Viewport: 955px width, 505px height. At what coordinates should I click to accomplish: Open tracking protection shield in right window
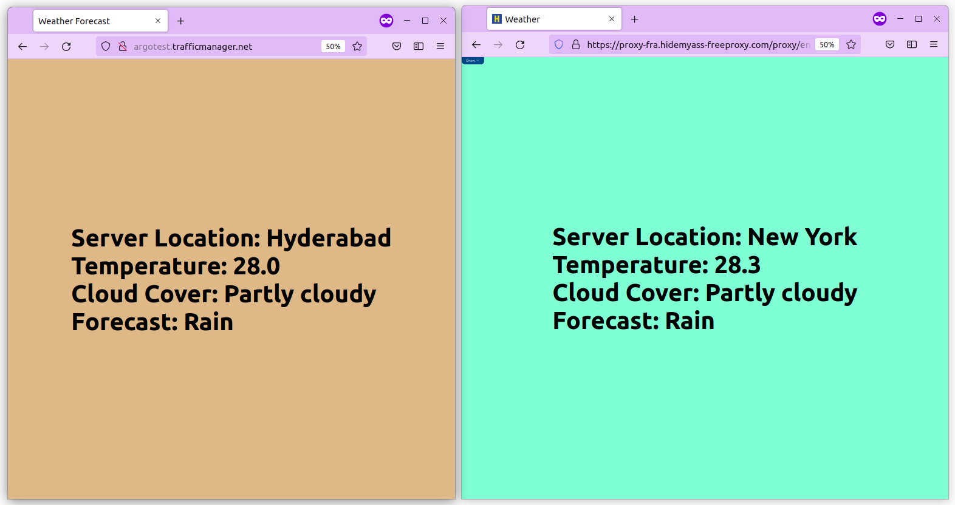point(559,44)
